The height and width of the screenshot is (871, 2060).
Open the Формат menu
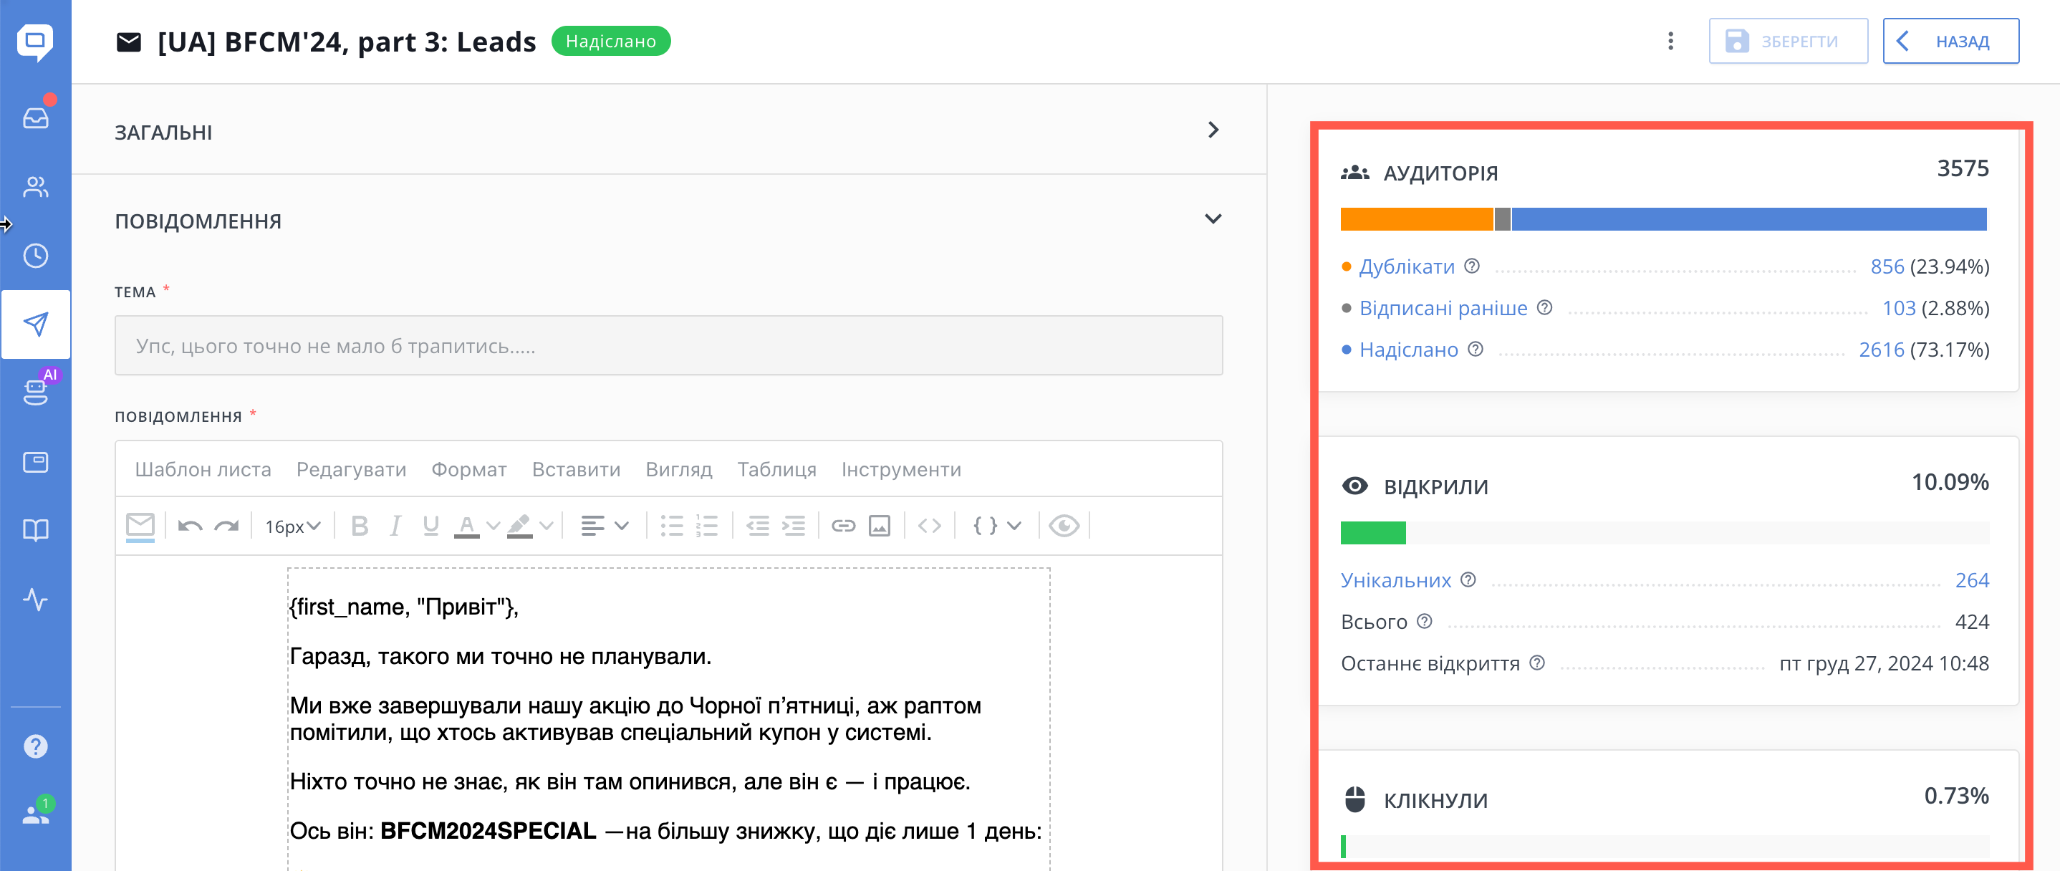point(468,469)
